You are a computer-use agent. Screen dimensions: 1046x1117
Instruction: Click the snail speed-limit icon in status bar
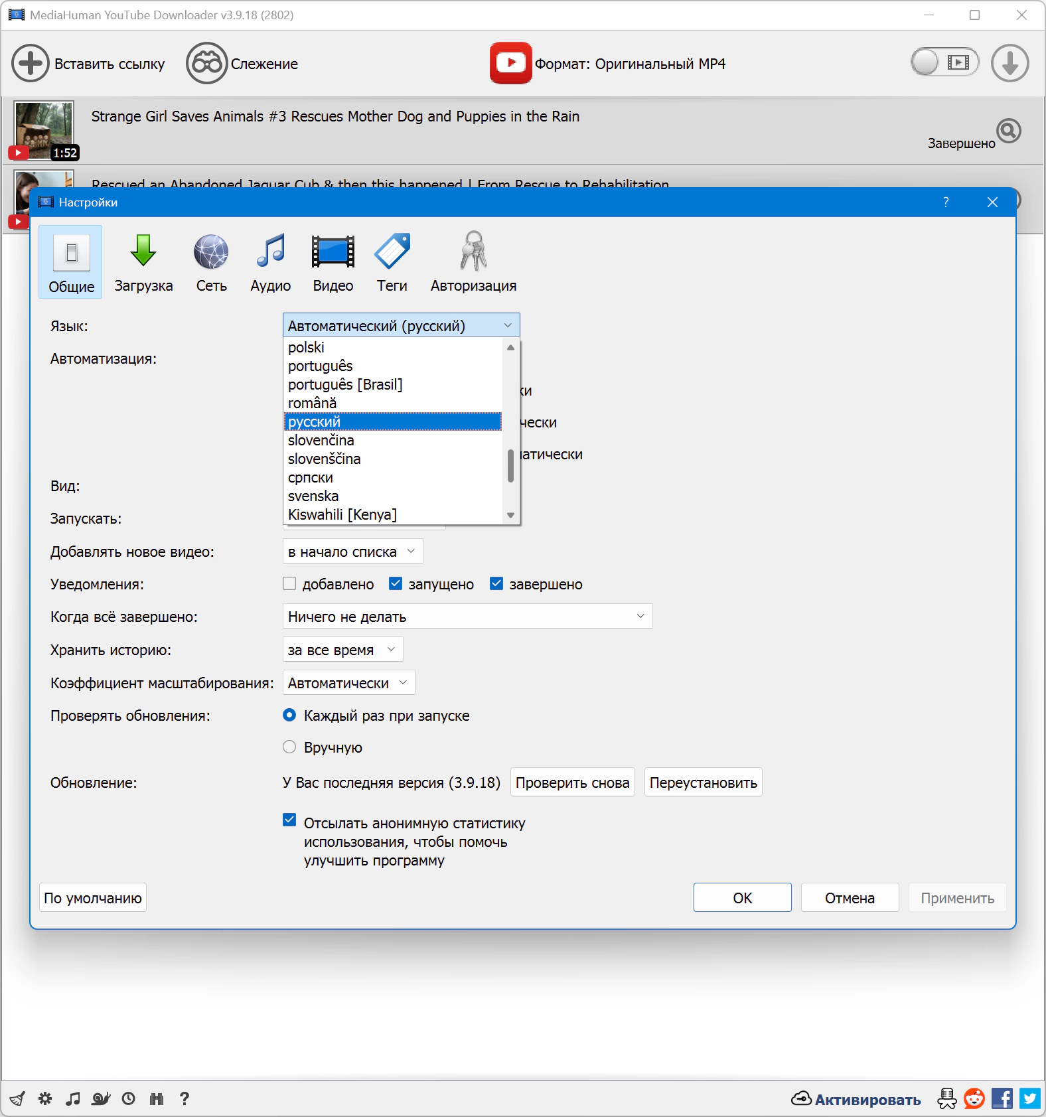tap(101, 1098)
